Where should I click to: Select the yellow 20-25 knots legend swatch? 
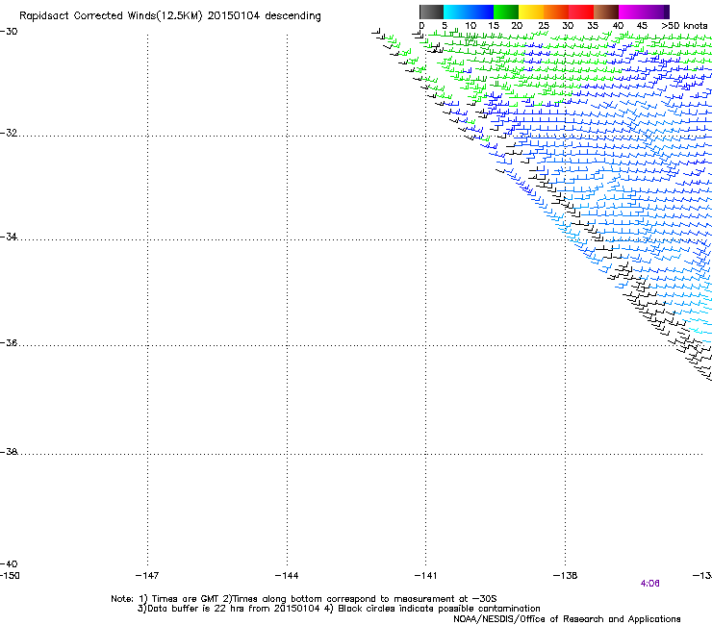tap(531, 12)
